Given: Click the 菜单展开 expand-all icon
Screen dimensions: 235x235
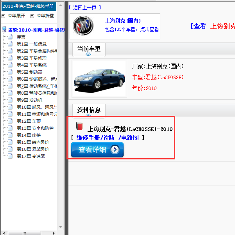Looking at the screenshot, I should pyautogui.click(x=4, y=16).
